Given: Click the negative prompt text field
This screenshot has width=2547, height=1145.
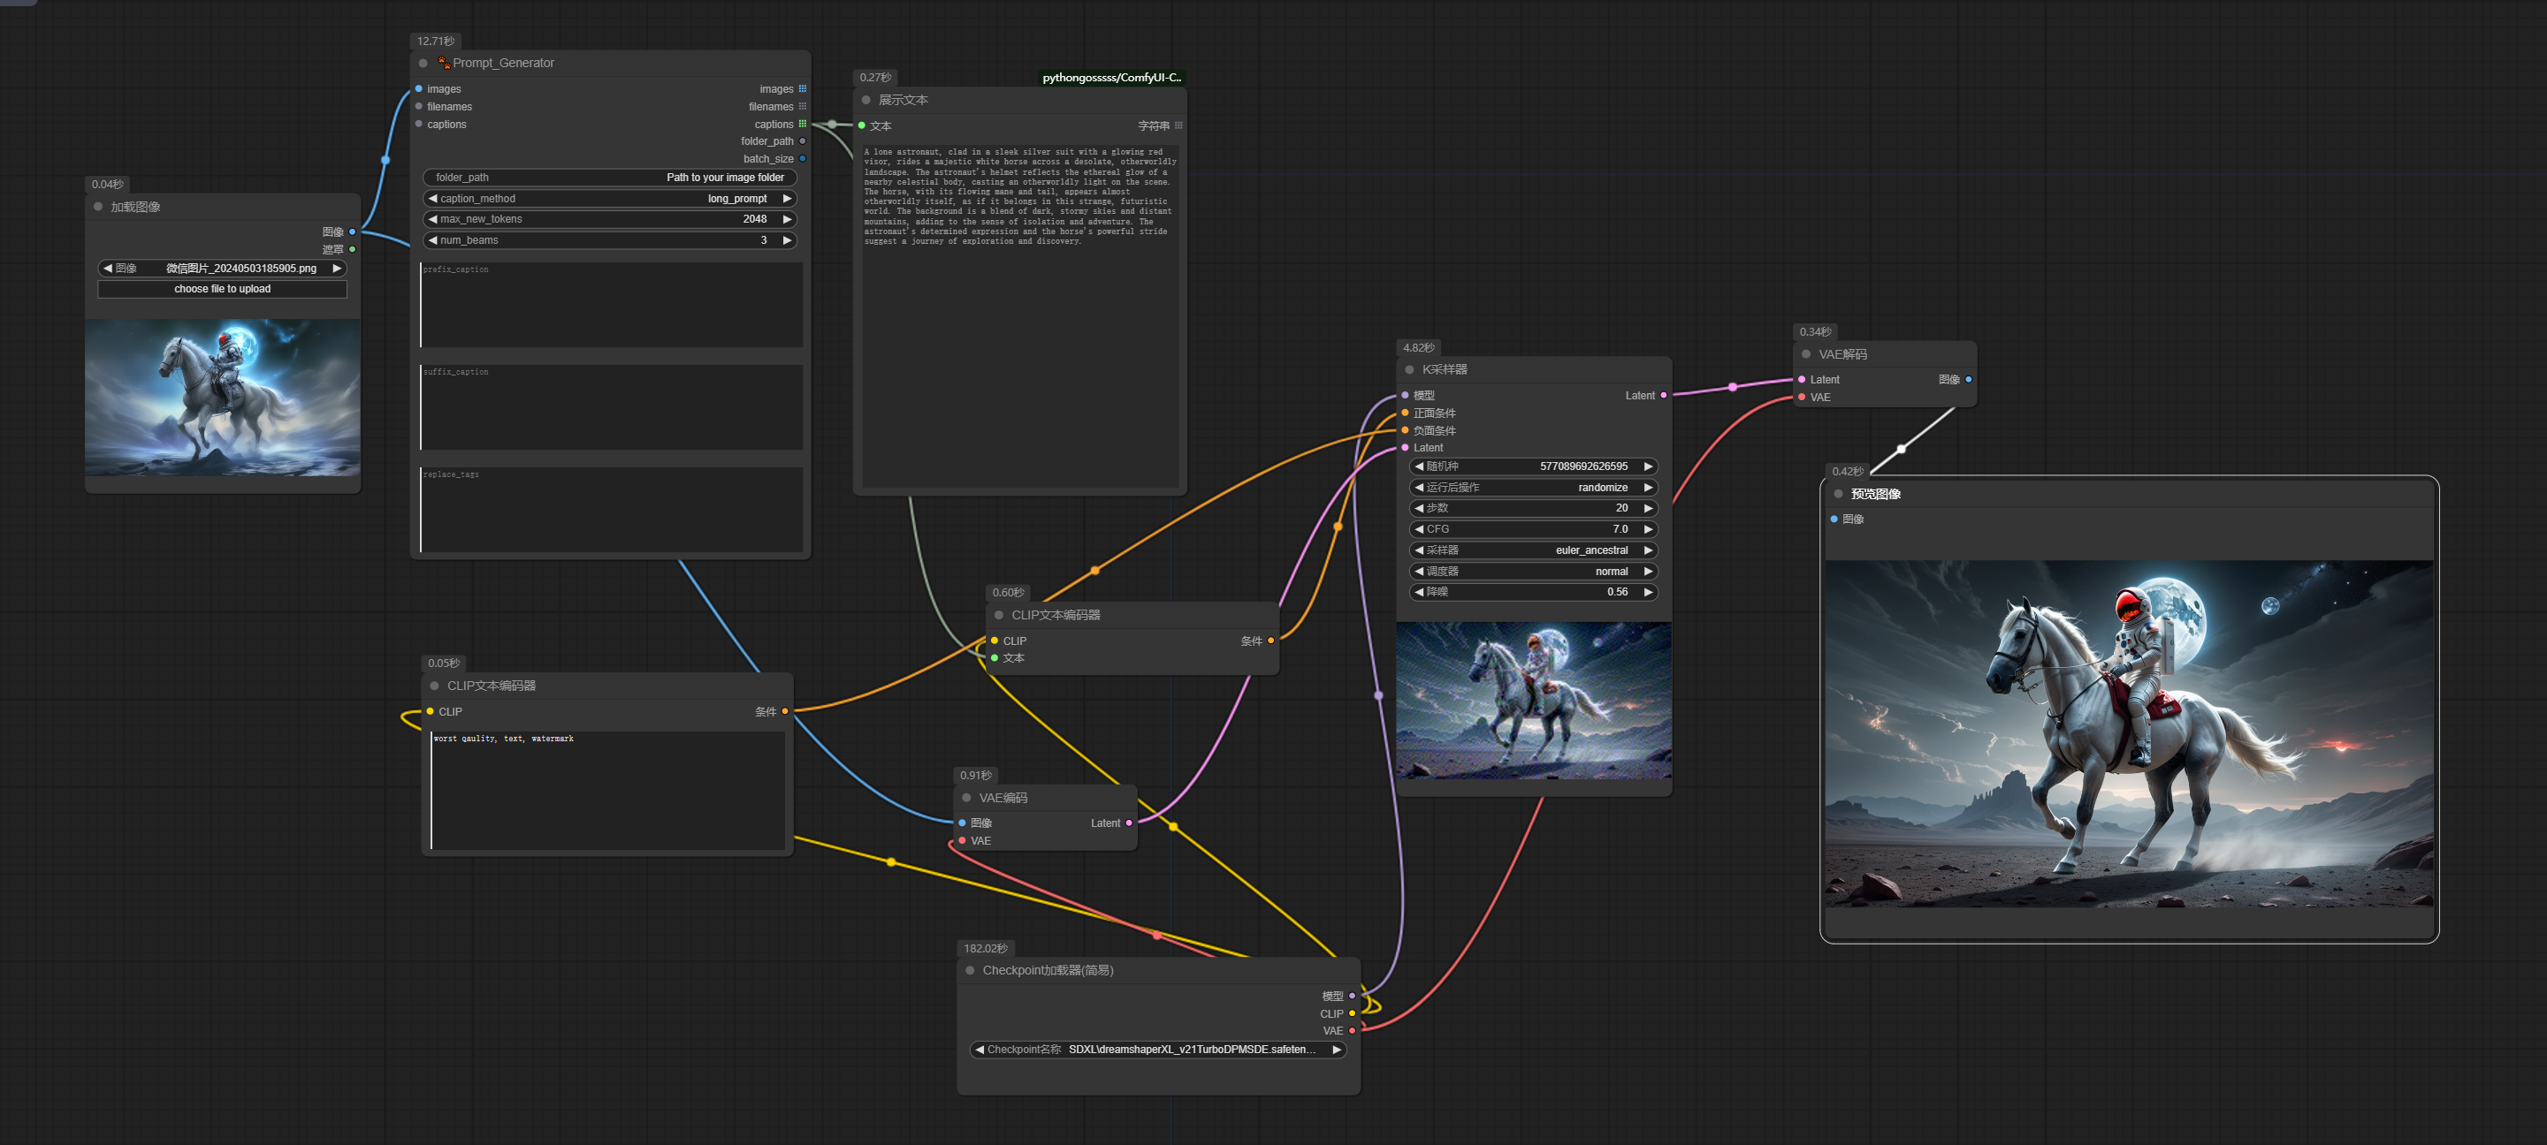Looking at the screenshot, I should (x=607, y=791).
